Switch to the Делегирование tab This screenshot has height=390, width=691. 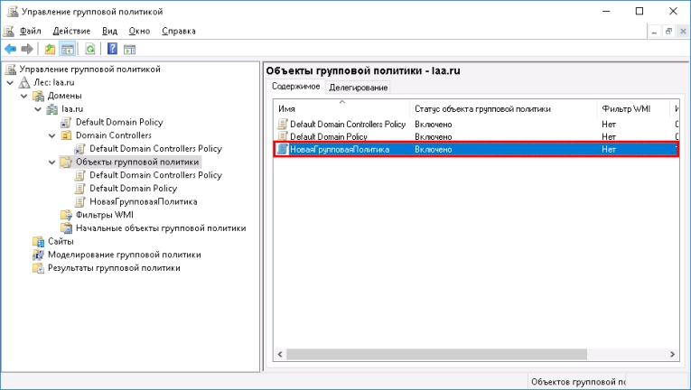click(x=358, y=88)
